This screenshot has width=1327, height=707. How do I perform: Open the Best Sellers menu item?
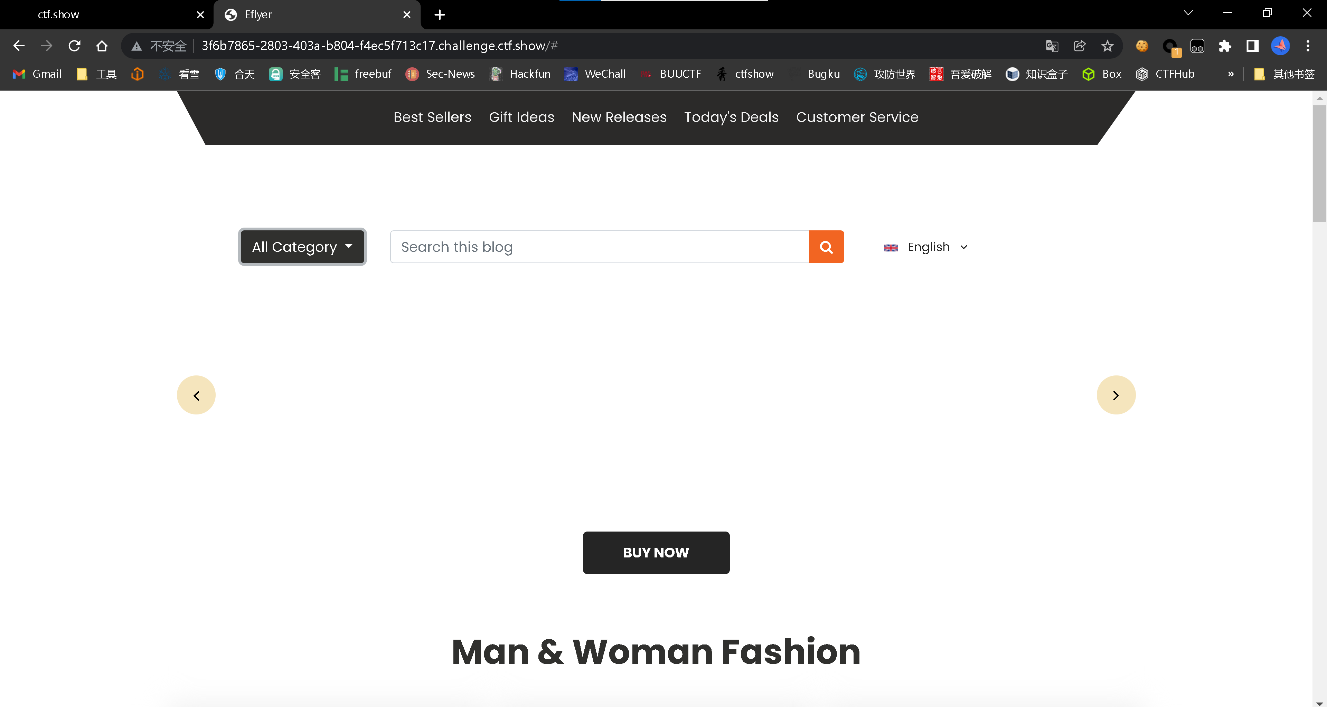[x=432, y=117]
